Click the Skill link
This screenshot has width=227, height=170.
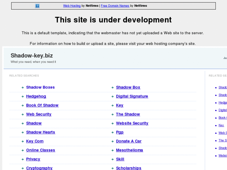[x=120, y=159]
